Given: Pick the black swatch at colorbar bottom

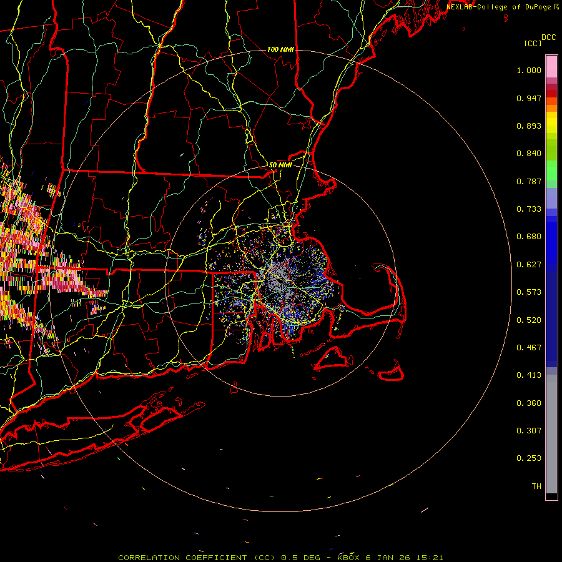Looking at the screenshot, I should coord(551,496).
